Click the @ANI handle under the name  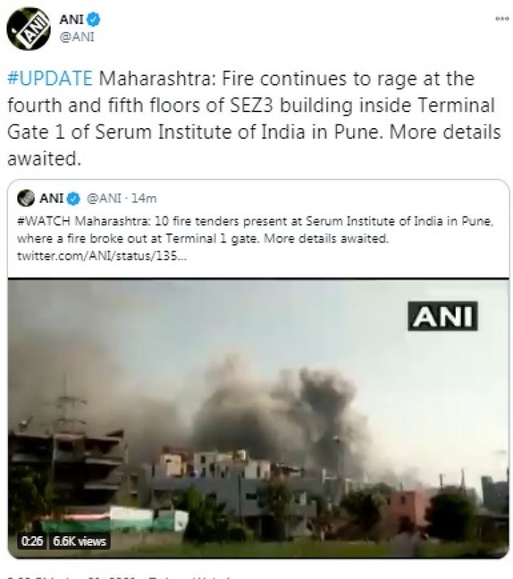click(77, 37)
